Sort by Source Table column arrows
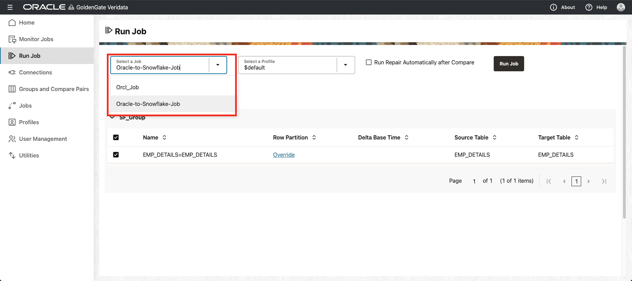This screenshot has width=632, height=281. [x=495, y=137]
